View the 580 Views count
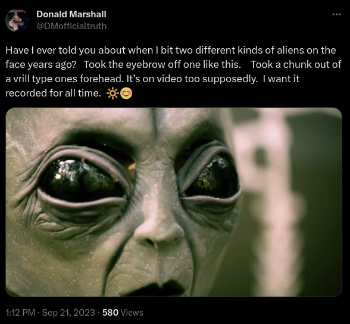Viewport: 350px width, 324px height. [x=123, y=313]
